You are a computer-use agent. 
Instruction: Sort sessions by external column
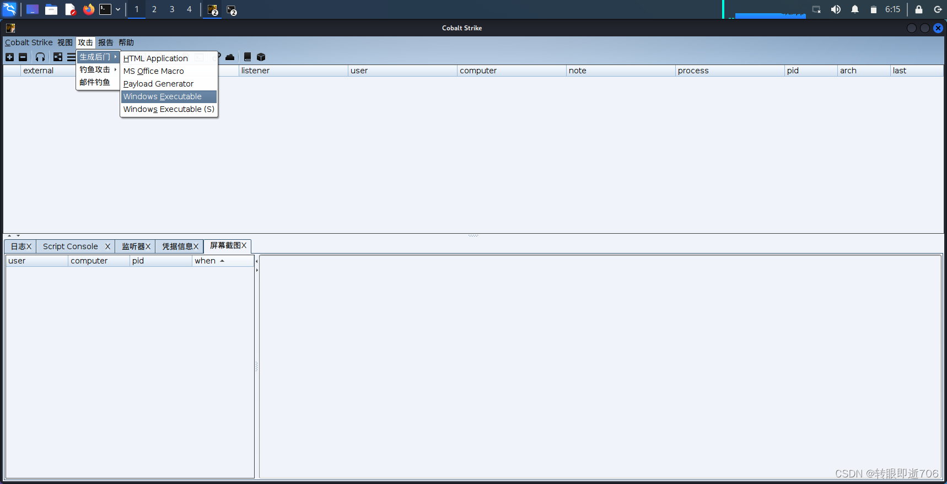[48, 71]
